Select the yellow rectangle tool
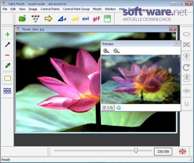 (x=8, y=78)
